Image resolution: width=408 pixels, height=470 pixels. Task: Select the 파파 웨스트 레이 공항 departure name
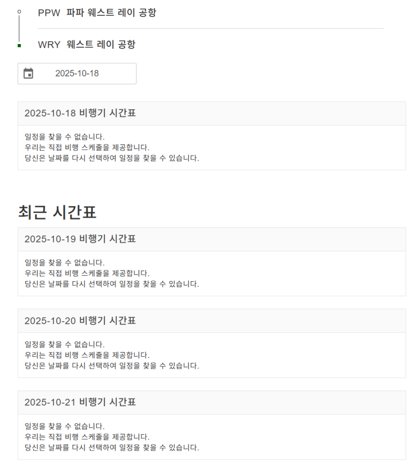coord(111,13)
